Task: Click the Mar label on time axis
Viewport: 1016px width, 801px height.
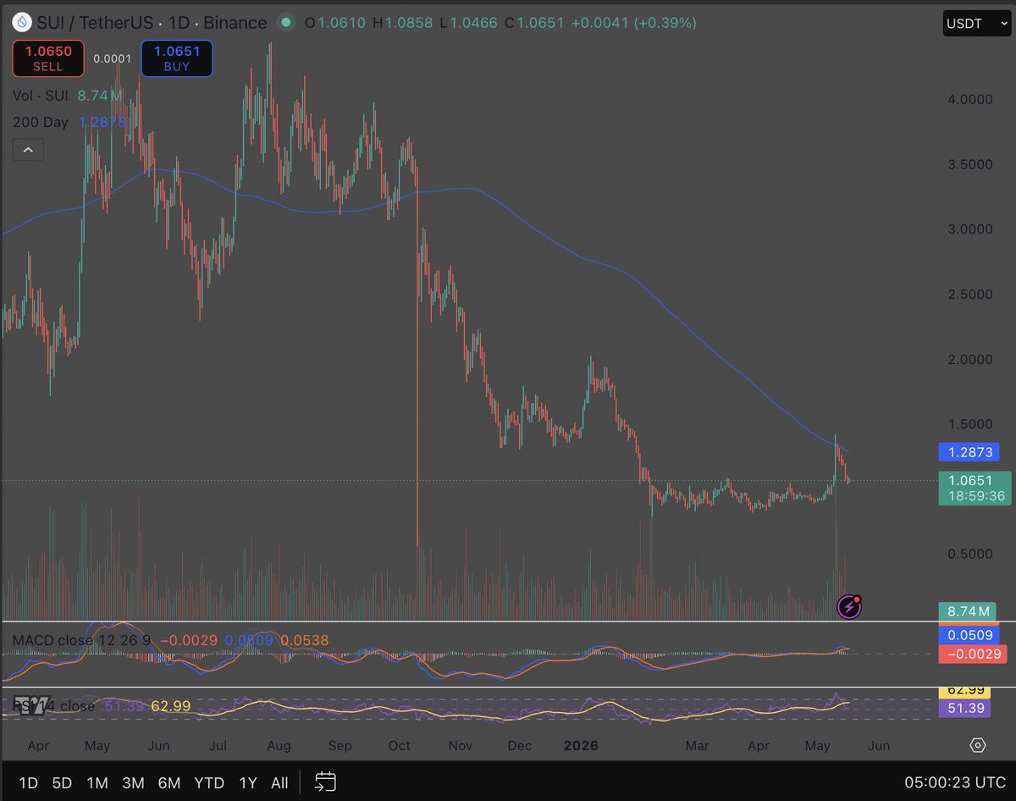Action: (697, 746)
